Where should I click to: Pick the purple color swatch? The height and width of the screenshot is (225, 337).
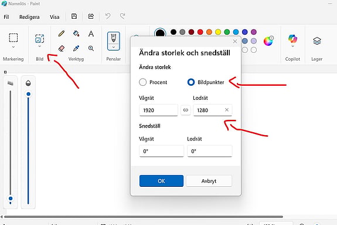(254, 32)
